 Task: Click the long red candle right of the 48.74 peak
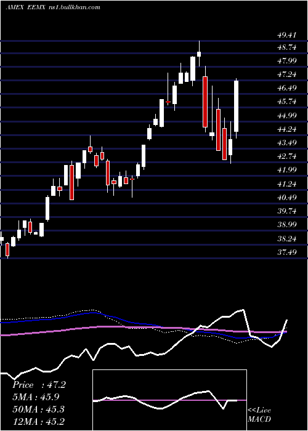click(x=205, y=102)
